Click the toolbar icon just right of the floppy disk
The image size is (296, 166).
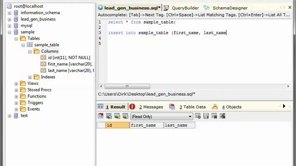214,116
